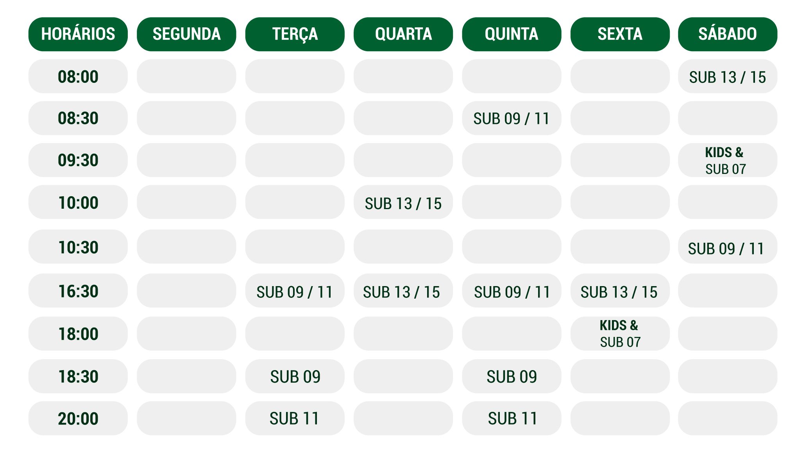Select Thursday's SUB 11 class at 20:00

512,418
